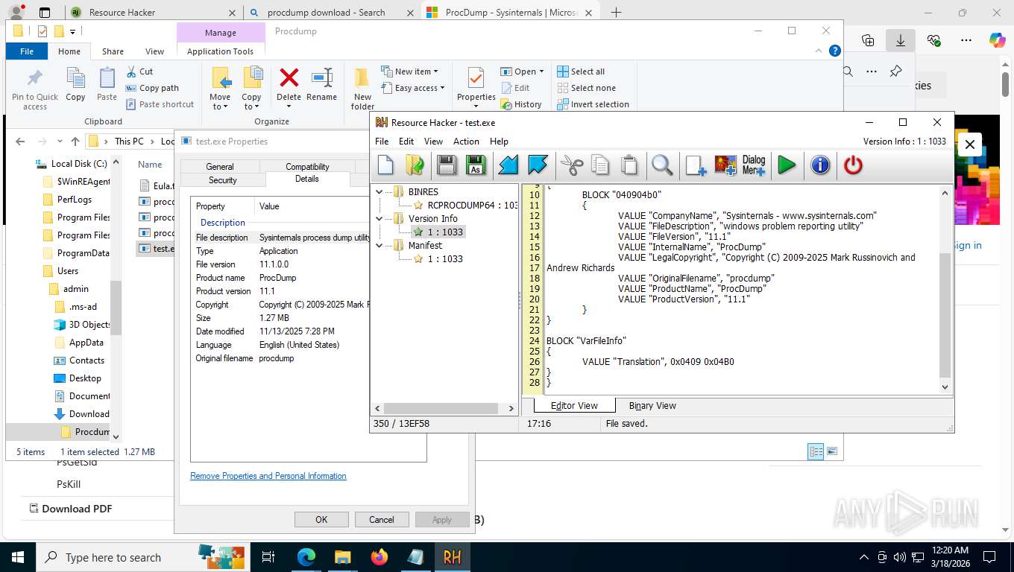Click red power Exit icon
The height and width of the screenshot is (572, 1014).
point(853,165)
